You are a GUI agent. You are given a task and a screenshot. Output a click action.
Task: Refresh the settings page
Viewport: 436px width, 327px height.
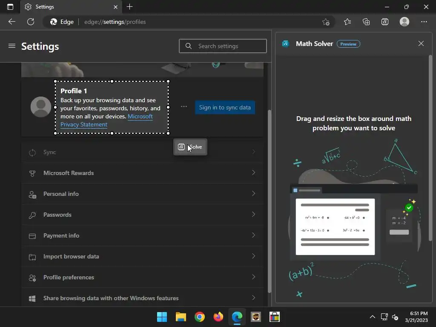coord(31,22)
